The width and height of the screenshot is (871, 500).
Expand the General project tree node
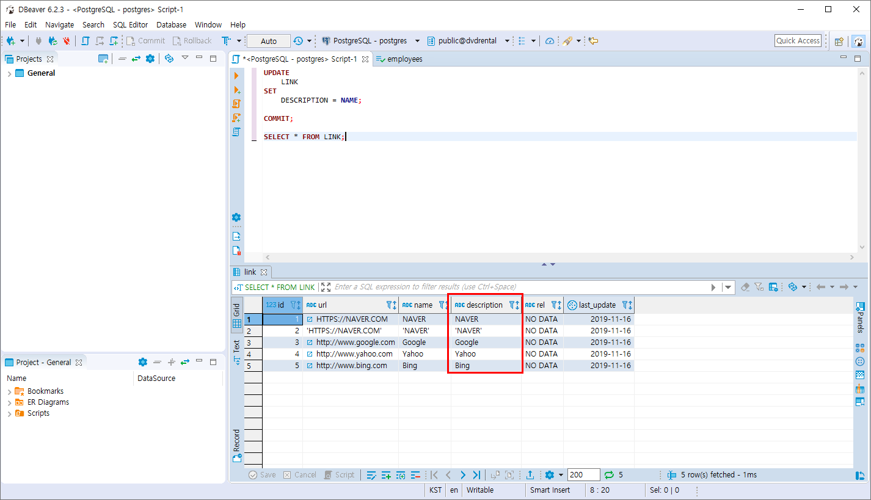pyautogui.click(x=9, y=73)
